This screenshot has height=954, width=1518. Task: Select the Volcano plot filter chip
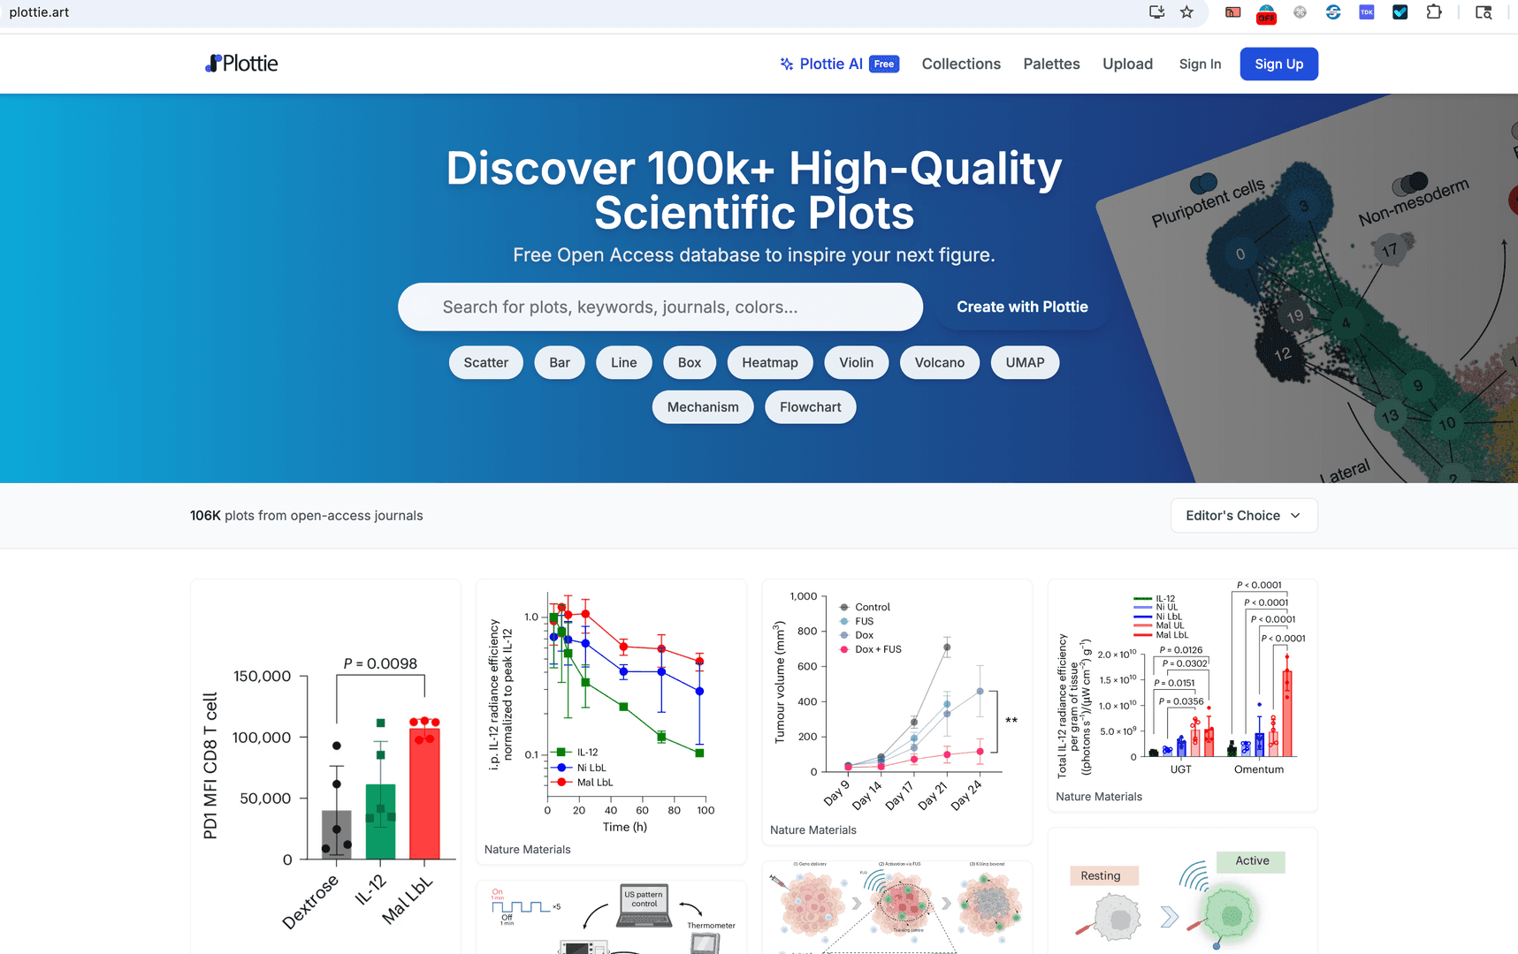tap(939, 362)
